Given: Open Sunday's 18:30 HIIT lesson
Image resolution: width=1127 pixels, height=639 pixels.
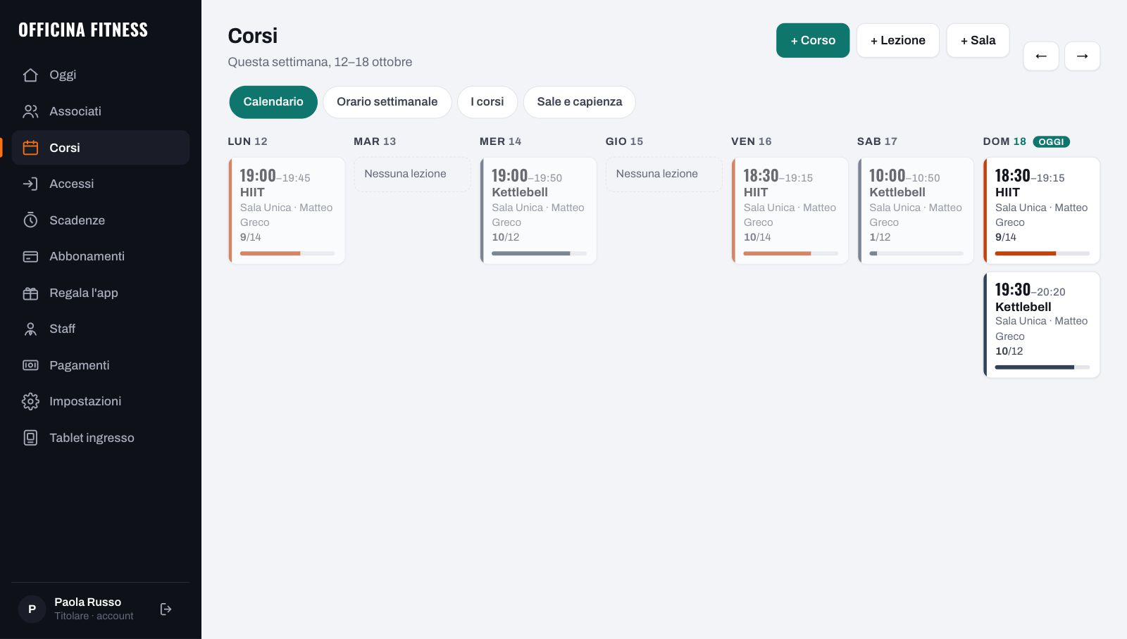Looking at the screenshot, I should point(1042,210).
